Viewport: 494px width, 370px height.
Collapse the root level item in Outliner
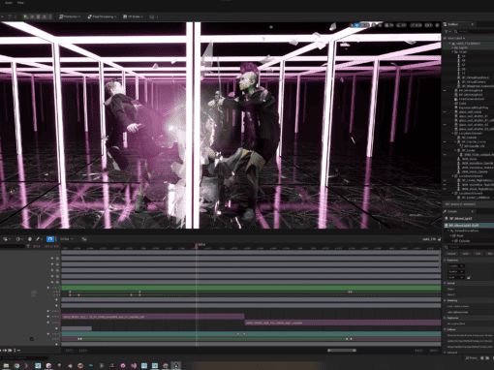450,43
